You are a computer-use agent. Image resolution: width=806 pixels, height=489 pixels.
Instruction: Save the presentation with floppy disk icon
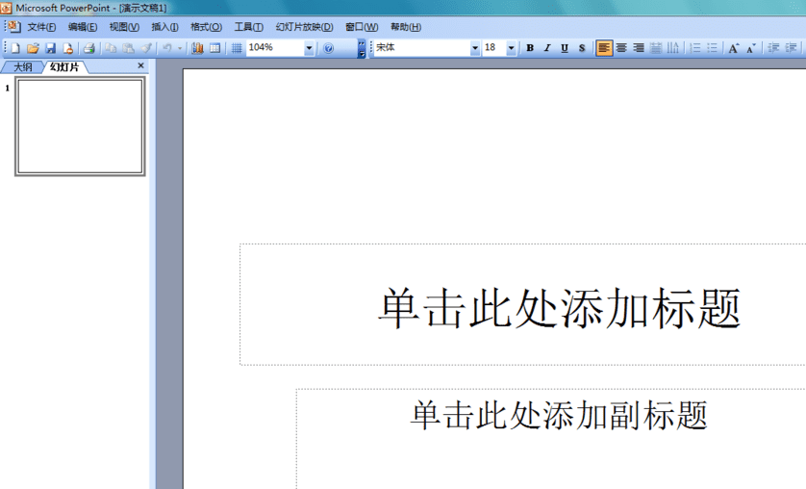point(50,48)
